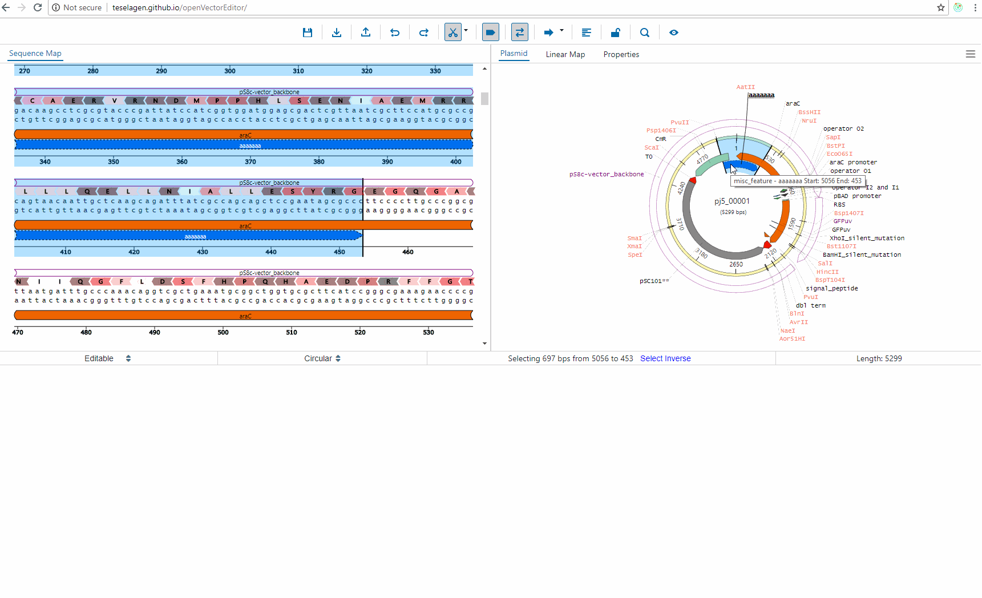The image size is (982, 598).
Task: Click the Save floppy disk icon
Action: [308, 33]
